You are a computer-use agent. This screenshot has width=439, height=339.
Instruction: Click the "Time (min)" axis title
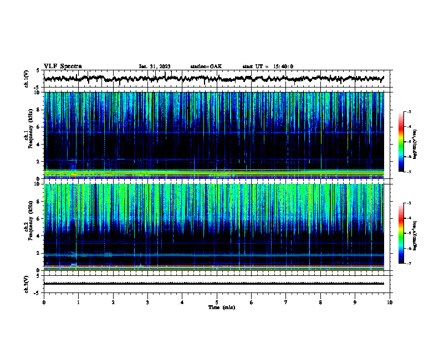pyautogui.click(x=222, y=307)
